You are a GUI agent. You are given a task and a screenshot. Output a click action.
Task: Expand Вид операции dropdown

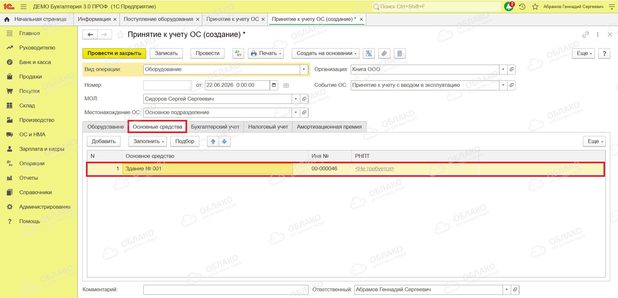tap(304, 69)
